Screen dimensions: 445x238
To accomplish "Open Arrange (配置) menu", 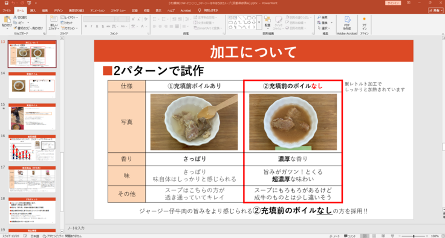I will pos(267,22).
